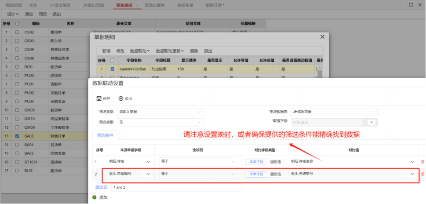Image resolution: width=426 pixels, height=204 pixels.
Task: Close the 原生单据 tab with its x
Action: tap(137, 5)
